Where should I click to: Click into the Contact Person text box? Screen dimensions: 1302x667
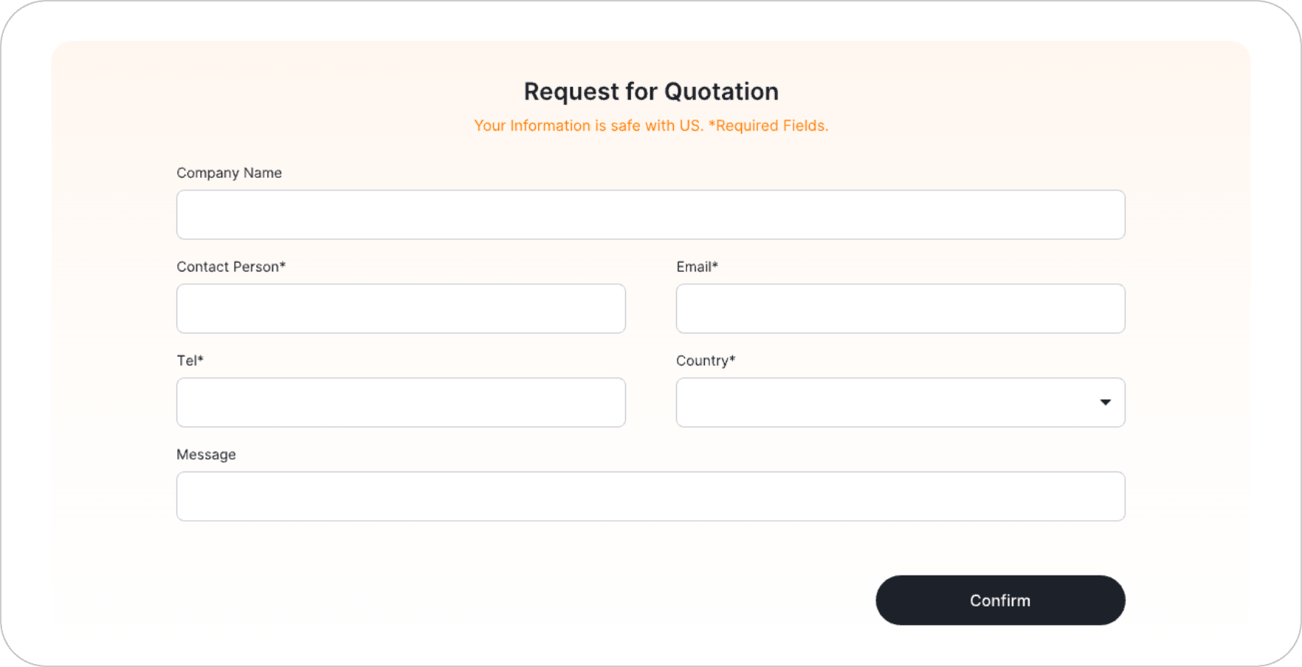pyautogui.click(x=401, y=308)
